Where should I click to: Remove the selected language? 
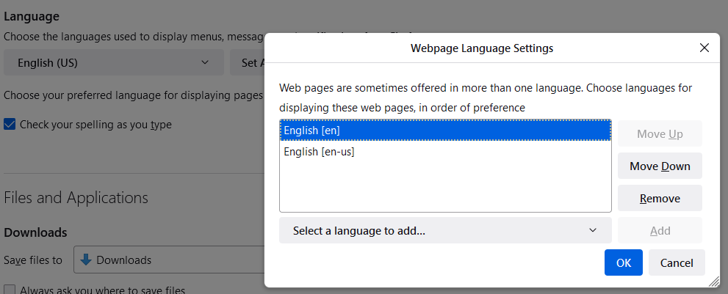pos(660,198)
